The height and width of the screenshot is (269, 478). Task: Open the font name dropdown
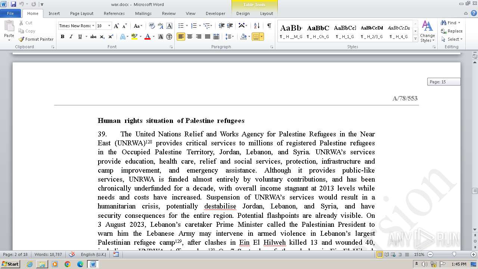[x=93, y=26]
